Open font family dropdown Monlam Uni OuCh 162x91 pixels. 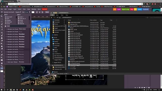pos(9,12)
